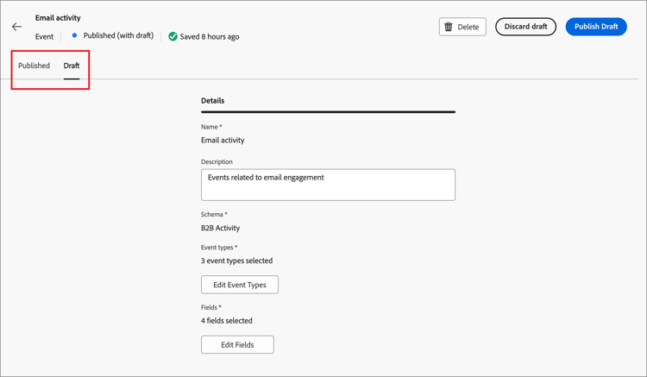Select the B2B Activity schema value
The image size is (647, 377).
click(x=221, y=229)
